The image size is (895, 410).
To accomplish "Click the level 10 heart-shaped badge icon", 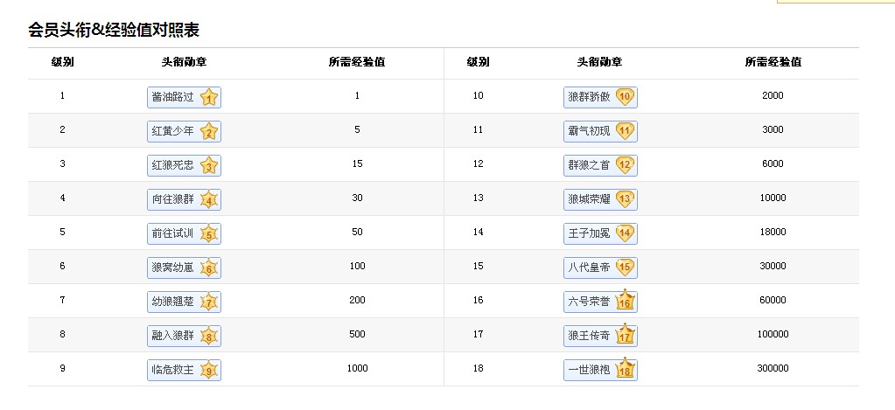I will 625,97.
